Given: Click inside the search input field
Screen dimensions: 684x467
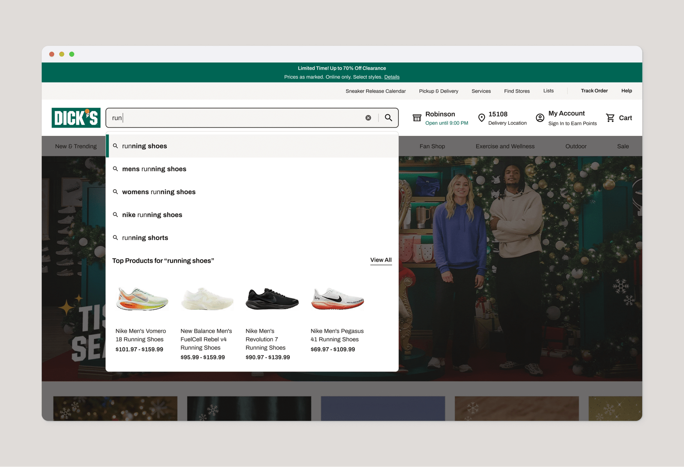Looking at the screenshot, I should pyautogui.click(x=235, y=117).
